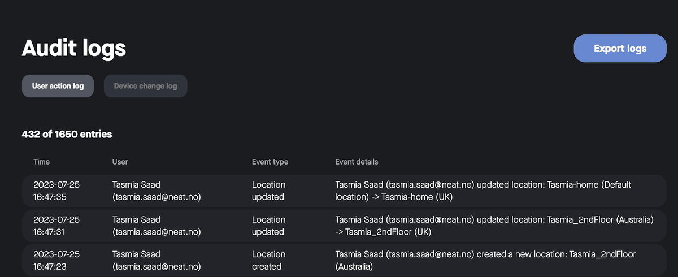
Task: Open the 16:47:23 log entry row
Action: [x=344, y=260]
